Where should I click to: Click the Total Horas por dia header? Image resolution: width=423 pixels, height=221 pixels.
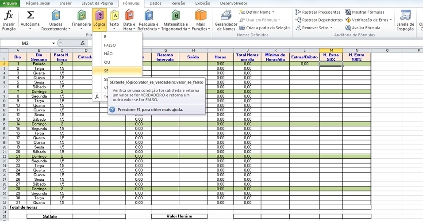point(247,57)
